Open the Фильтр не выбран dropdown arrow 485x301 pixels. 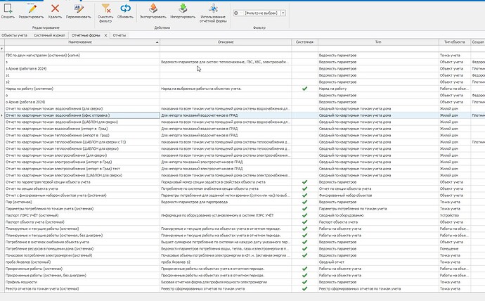coord(283,13)
